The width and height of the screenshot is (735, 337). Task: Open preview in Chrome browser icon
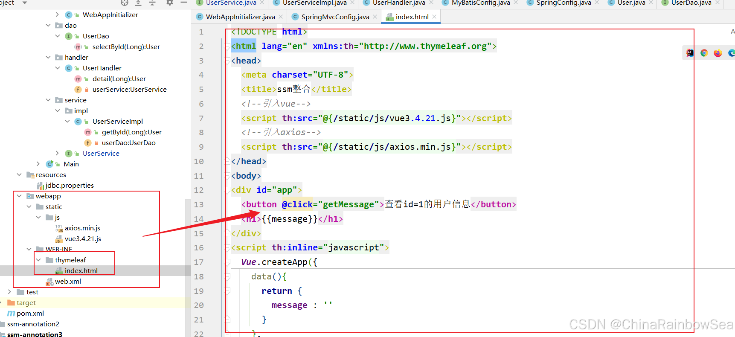pos(704,53)
